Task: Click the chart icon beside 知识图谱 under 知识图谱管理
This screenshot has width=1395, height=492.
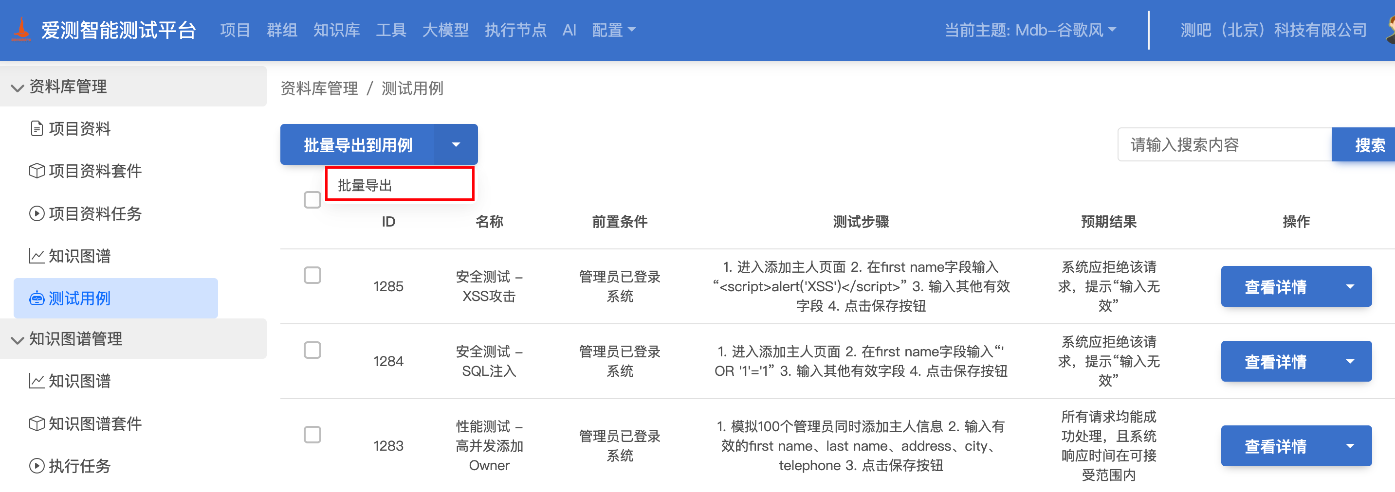Action: 37,381
